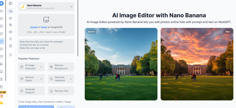The image size is (236, 108).
Task: Expand the Generate Headshot chevron
Action: (x=71, y=79)
